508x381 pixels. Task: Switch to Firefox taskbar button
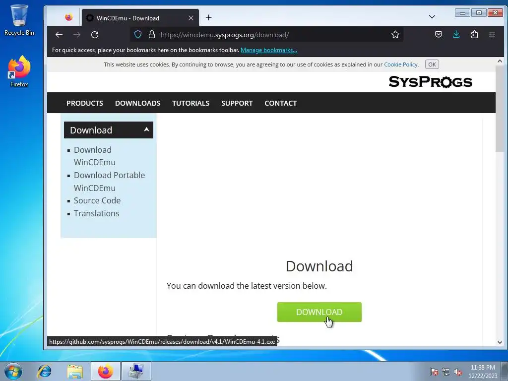click(106, 371)
